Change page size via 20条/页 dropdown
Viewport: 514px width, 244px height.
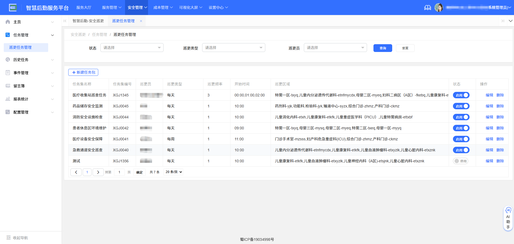[173, 172]
